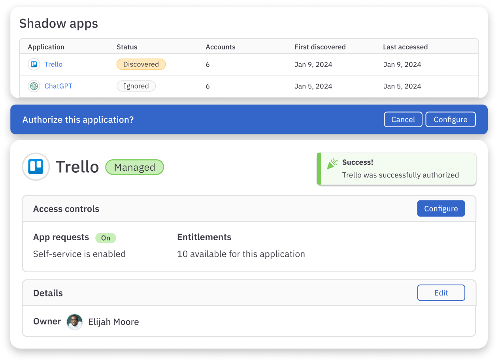
Task: Click Configure in Access controls section
Action: point(441,209)
